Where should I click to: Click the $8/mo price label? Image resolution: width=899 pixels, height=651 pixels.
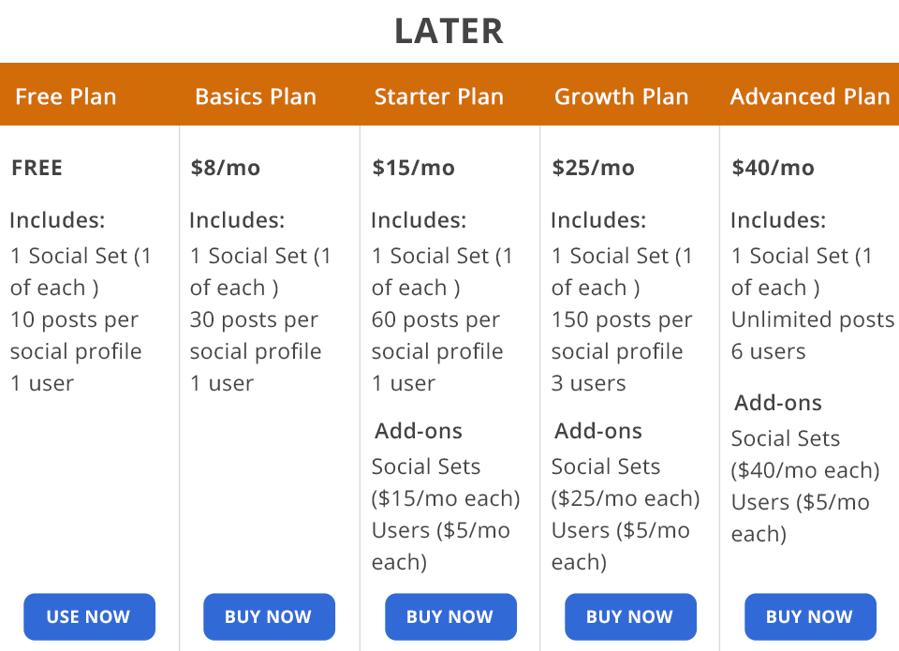[x=226, y=169]
